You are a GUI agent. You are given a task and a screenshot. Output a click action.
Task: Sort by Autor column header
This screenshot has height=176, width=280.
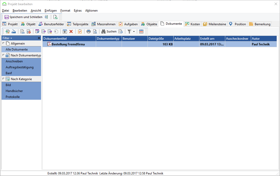pos(264,39)
